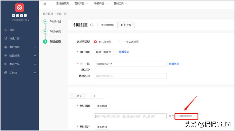This screenshot has width=235, height=131.
Task: Select the 京东落地页 radio button
Action: (95, 42)
